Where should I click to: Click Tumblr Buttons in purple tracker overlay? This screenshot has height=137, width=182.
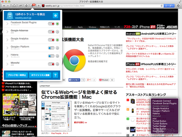pyautogui.click(x=160, y=124)
